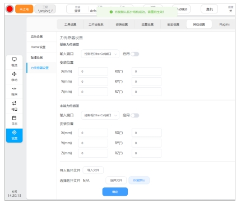Click end sensor Y(mm) input field
The image size is (241, 203).
pyautogui.click(x=93, y=143)
